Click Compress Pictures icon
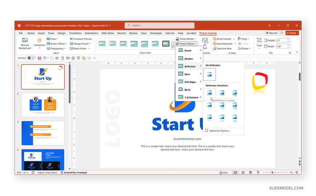This screenshot has width=316, height=196. pyautogui.click(x=71, y=39)
